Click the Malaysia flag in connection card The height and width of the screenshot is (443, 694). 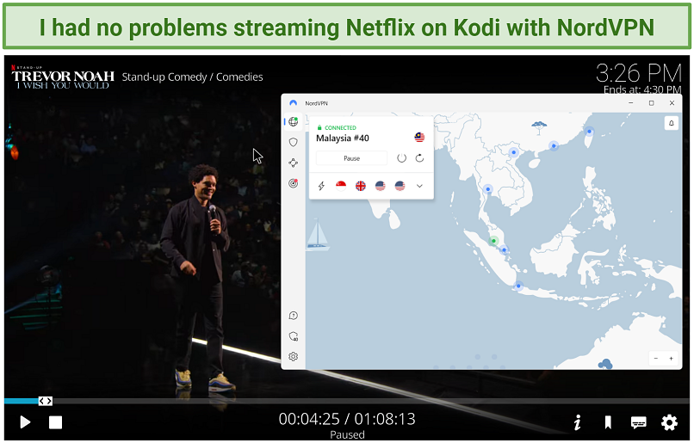(419, 137)
